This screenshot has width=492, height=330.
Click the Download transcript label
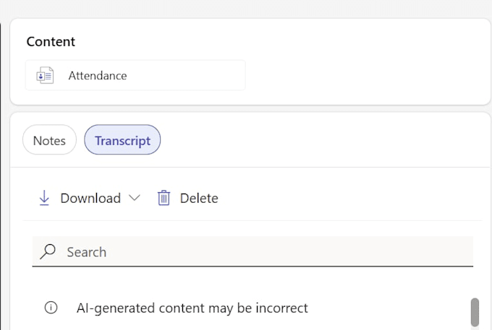point(90,198)
